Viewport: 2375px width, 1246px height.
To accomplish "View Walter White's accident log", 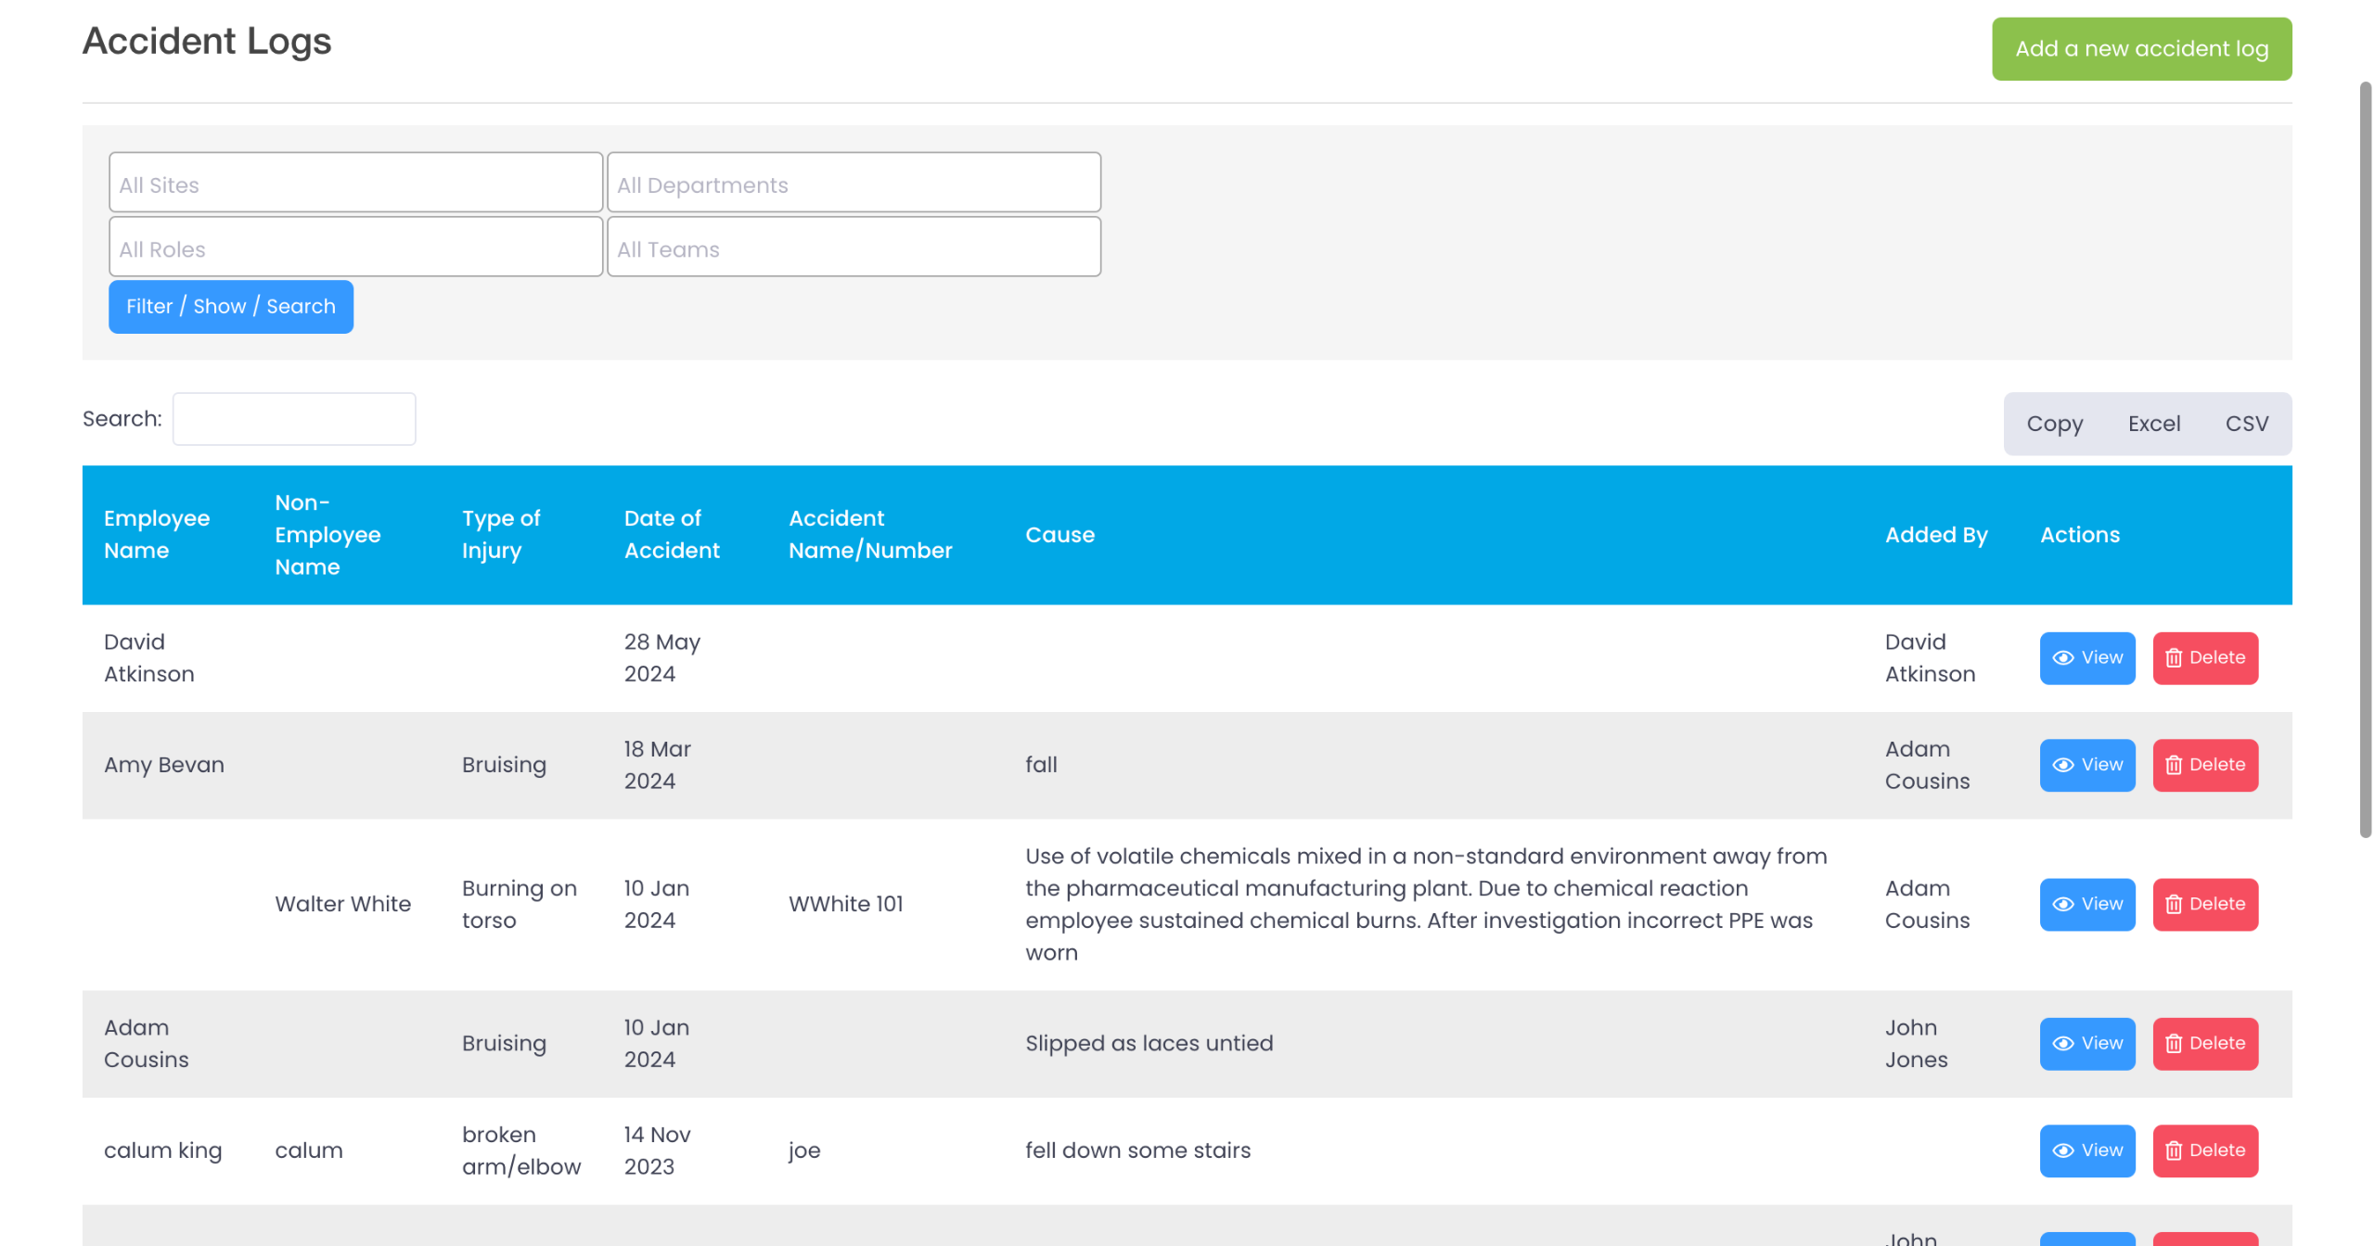I will tap(2086, 904).
